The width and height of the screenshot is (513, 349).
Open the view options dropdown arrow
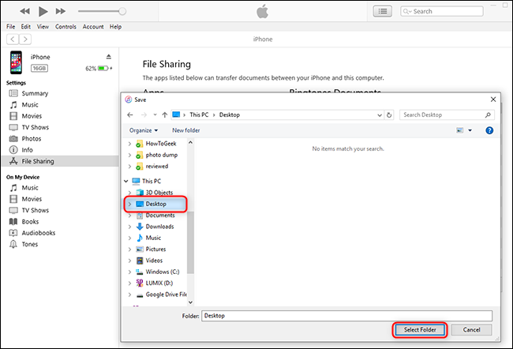tap(470, 130)
